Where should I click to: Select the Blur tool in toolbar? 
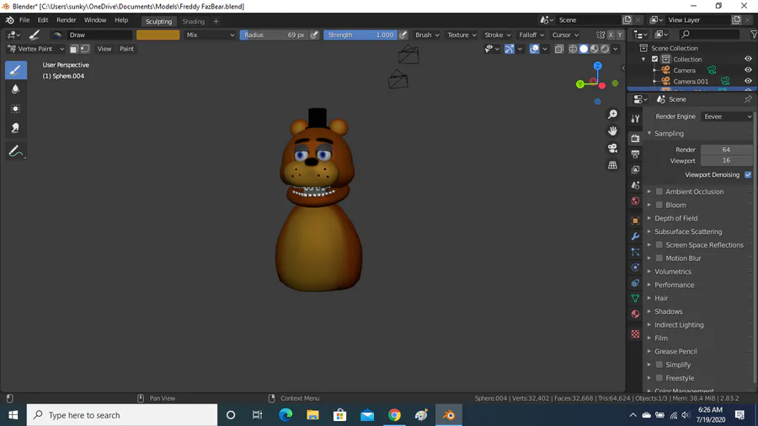15,89
